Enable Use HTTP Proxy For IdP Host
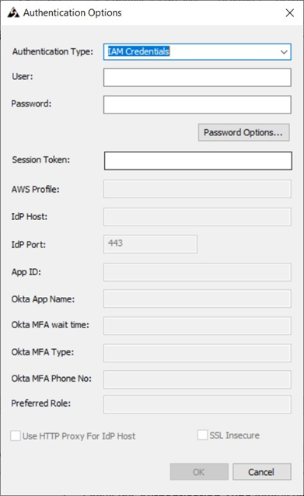The width and height of the screenshot is (304, 496). (x=16, y=435)
